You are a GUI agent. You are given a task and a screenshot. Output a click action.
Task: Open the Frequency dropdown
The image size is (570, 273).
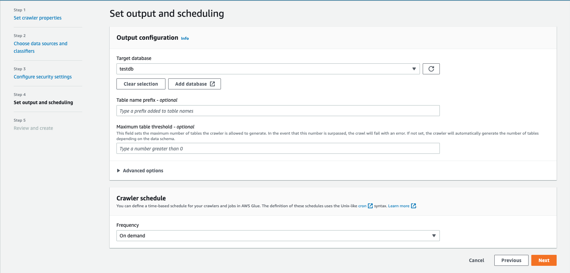[278, 236]
